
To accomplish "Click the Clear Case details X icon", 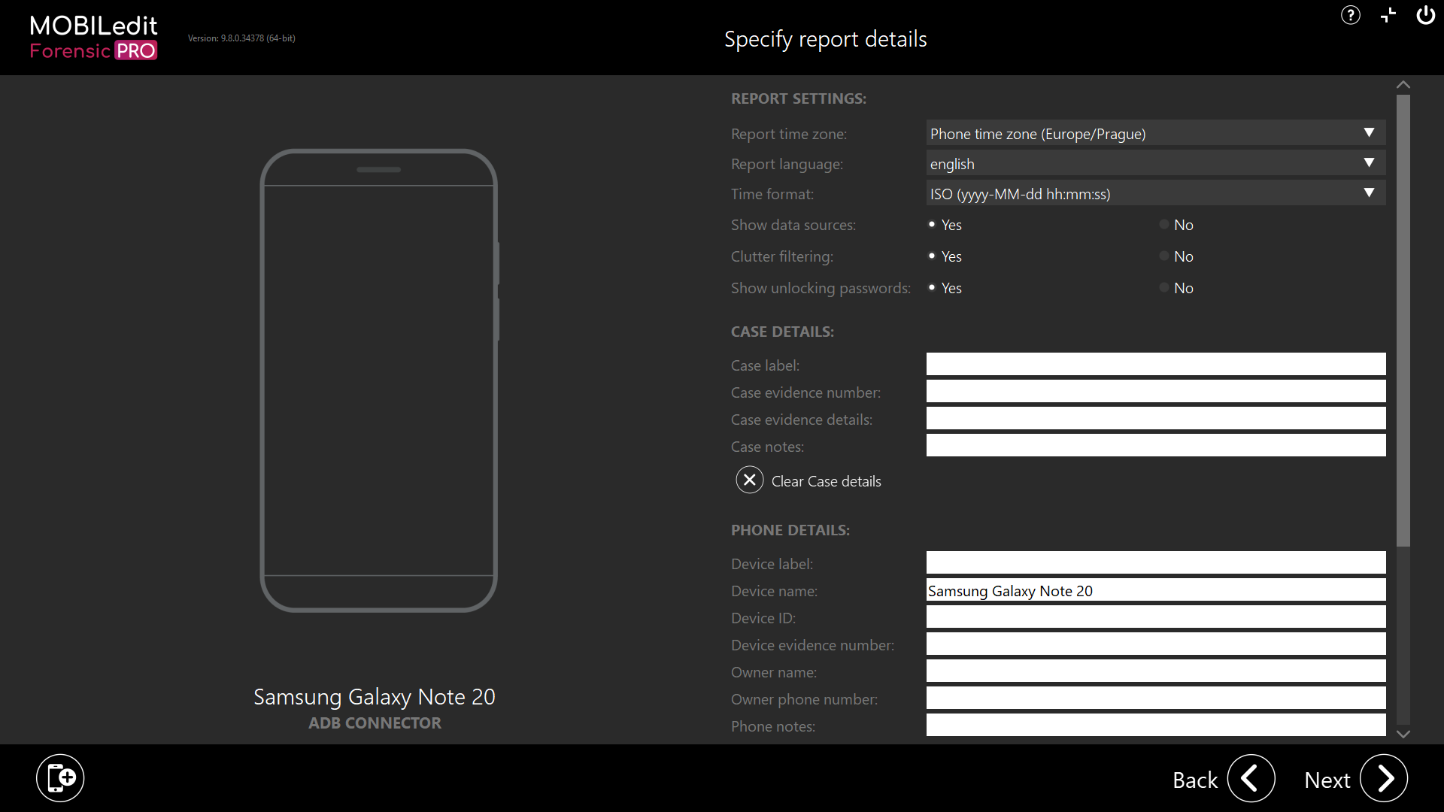I will tap(750, 480).
